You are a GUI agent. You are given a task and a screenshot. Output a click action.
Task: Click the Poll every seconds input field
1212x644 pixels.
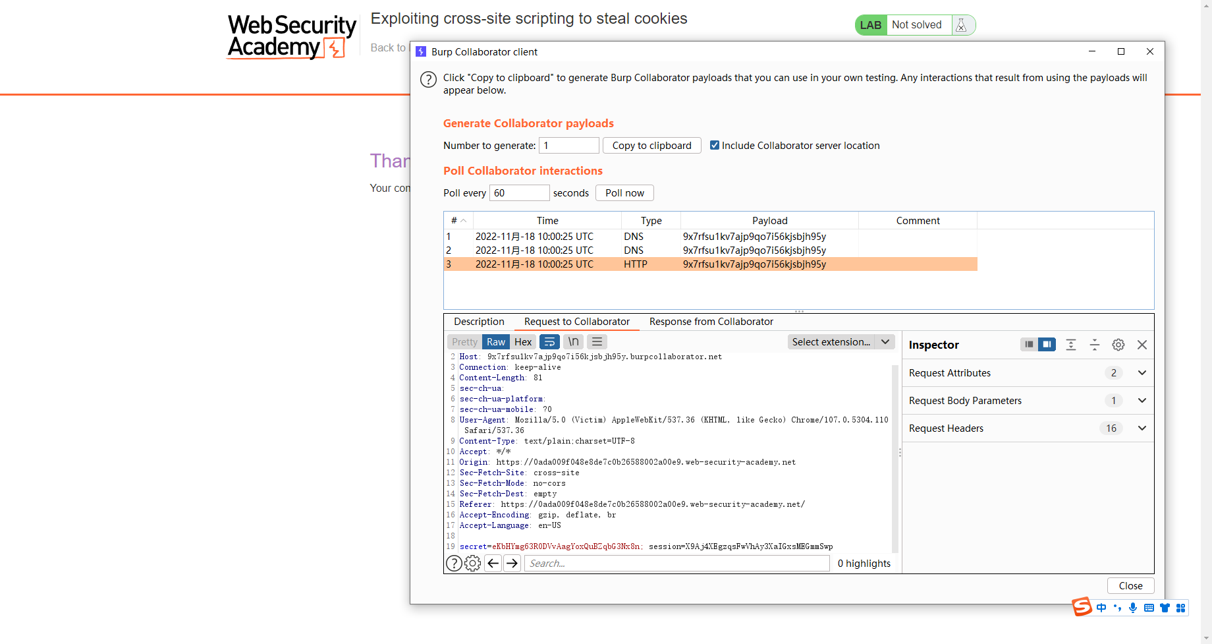click(519, 192)
